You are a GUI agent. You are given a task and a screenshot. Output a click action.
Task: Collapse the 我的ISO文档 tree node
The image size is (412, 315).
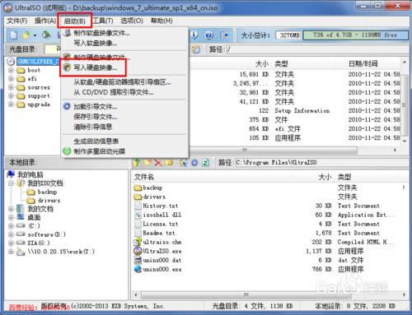(11, 183)
